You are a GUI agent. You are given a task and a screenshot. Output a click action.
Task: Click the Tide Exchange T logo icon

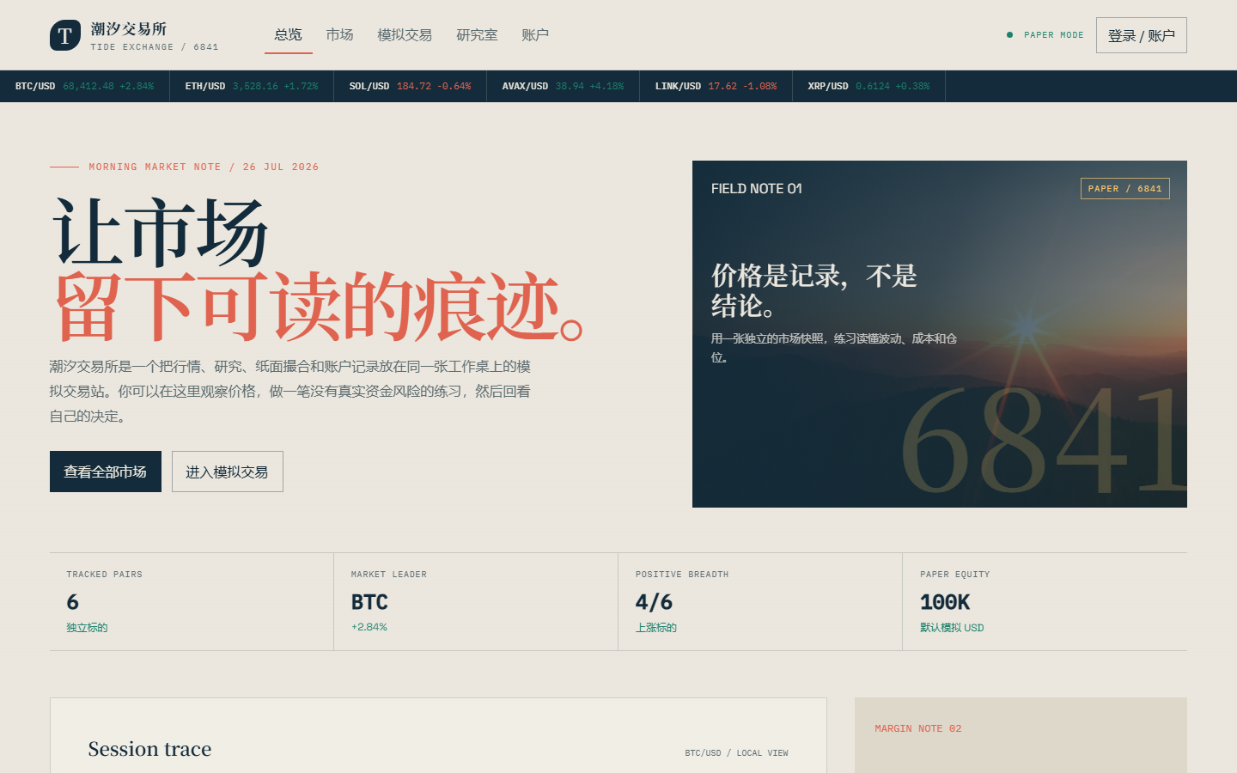[x=65, y=35]
